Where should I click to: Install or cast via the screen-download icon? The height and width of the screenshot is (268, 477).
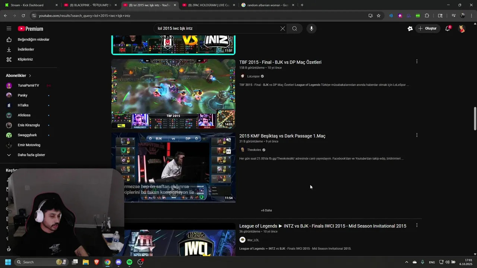click(370, 16)
